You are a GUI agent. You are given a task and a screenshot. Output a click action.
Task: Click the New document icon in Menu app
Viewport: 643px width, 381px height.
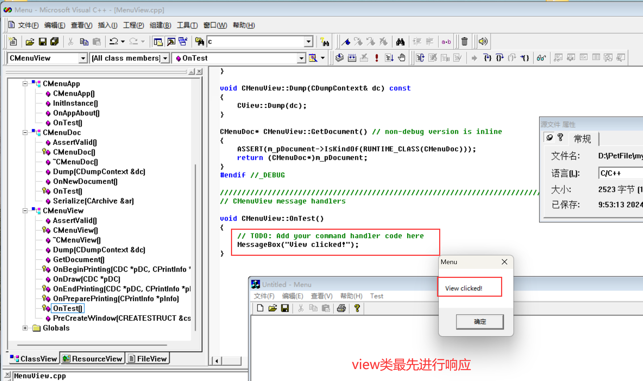[x=260, y=308]
